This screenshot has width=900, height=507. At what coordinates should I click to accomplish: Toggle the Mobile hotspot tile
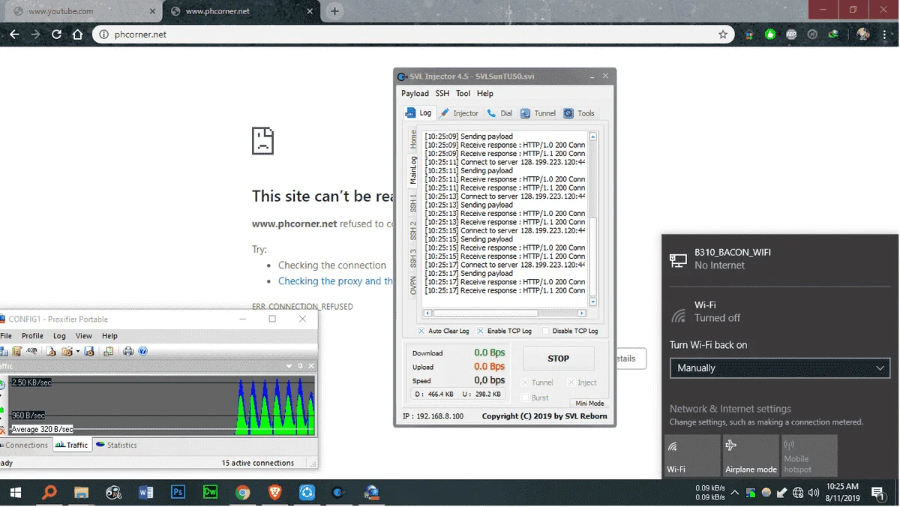[x=809, y=455]
